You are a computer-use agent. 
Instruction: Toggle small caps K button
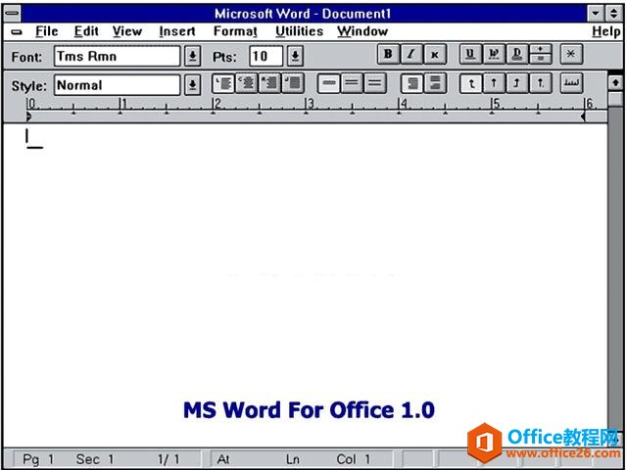[x=435, y=55]
